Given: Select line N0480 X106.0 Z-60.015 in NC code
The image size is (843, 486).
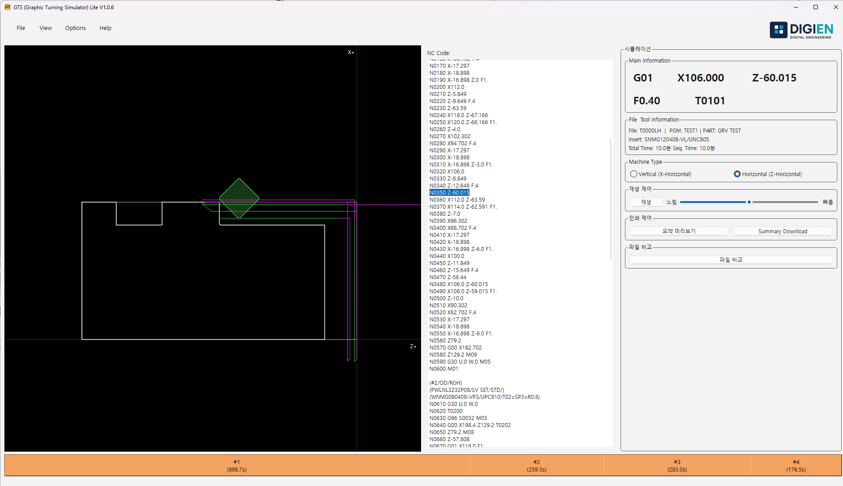Looking at the screenshot, I should [x=458, y=284].
